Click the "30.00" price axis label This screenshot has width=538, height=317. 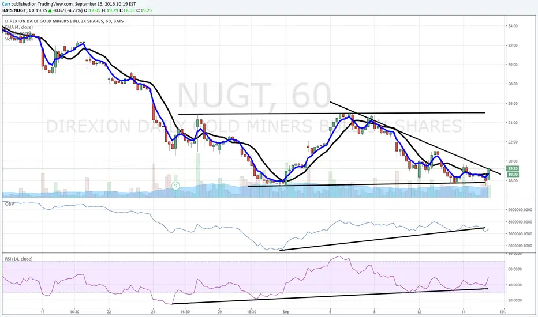click(x=513, y=65)
